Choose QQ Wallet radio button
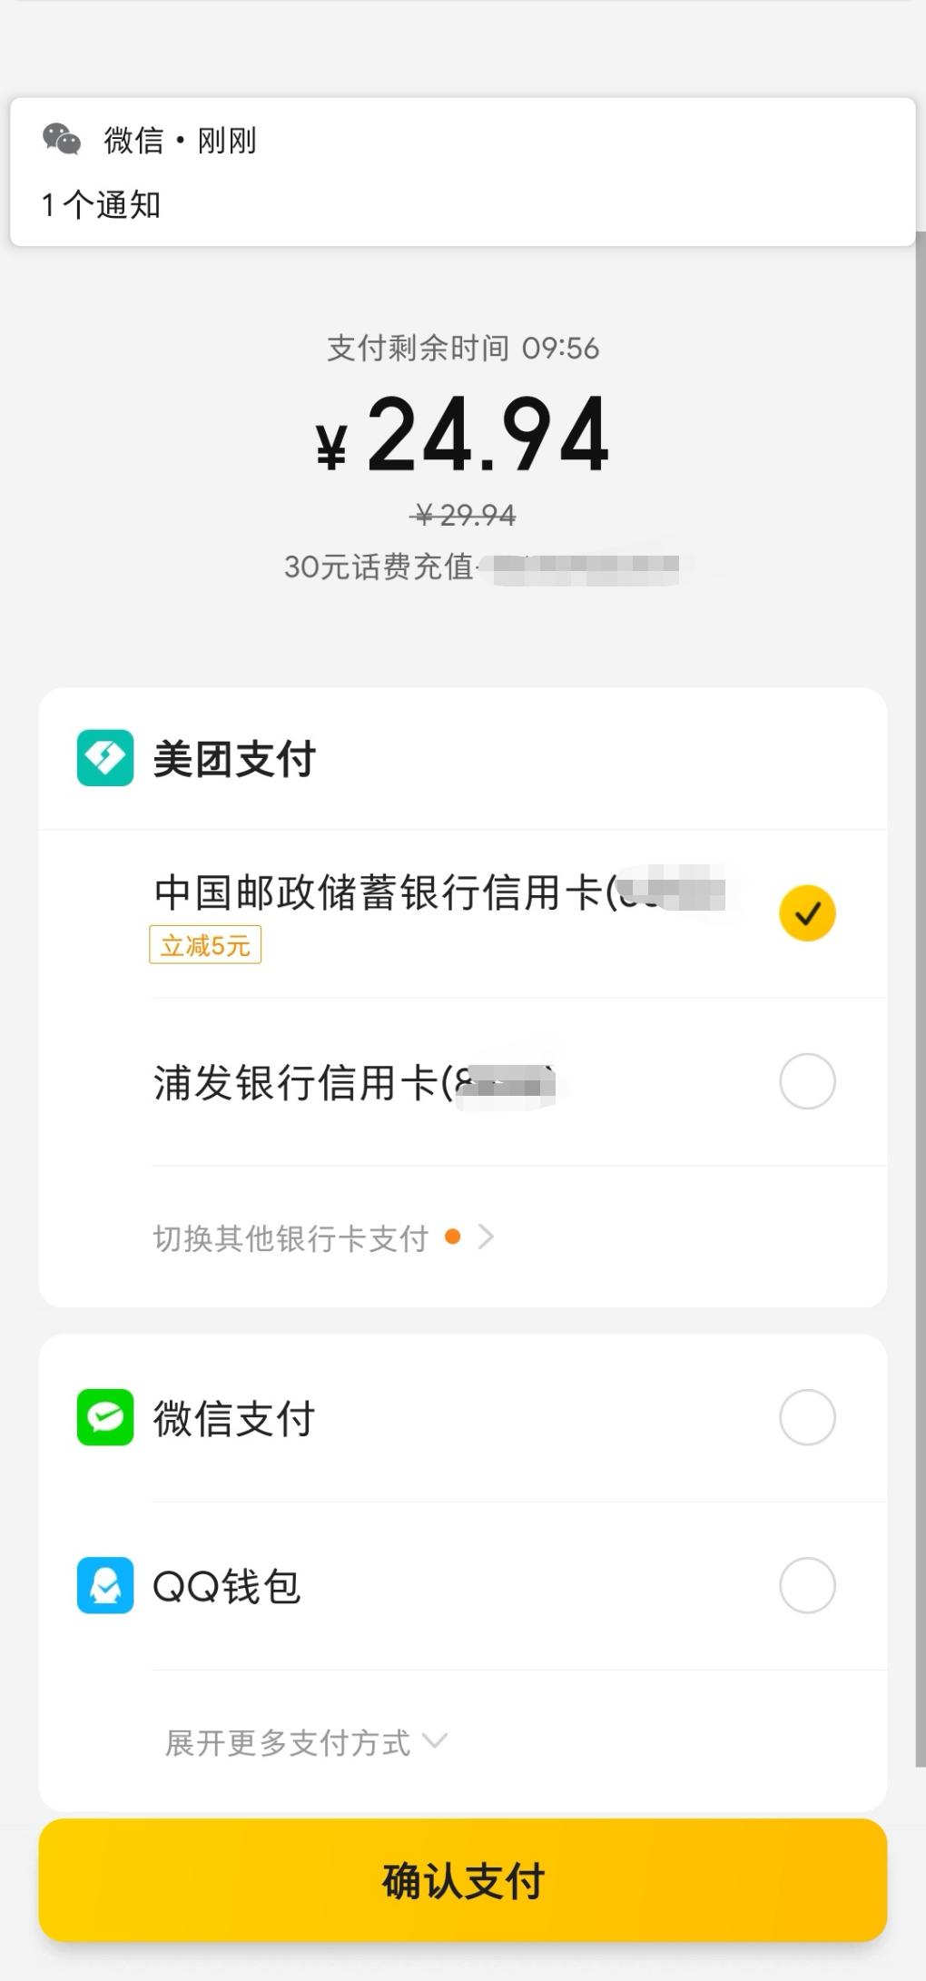The image size is (926, 1981). coord(807,1585)
